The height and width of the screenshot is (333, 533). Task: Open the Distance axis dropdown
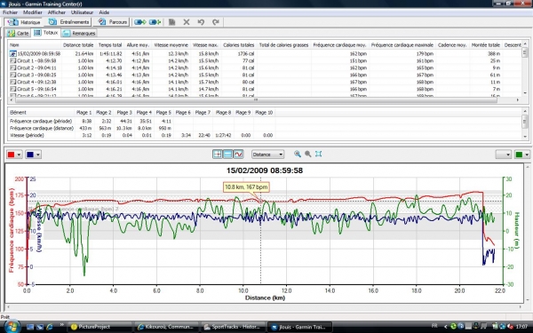(x=267, y=155)
